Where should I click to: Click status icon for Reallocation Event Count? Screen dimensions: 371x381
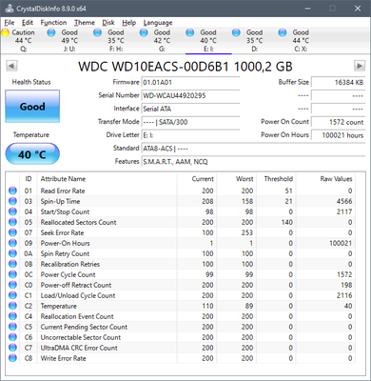click(x=12, y=316)
